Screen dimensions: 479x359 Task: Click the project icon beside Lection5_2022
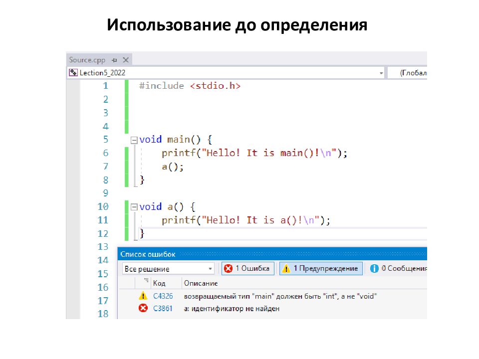coord(73,73)
